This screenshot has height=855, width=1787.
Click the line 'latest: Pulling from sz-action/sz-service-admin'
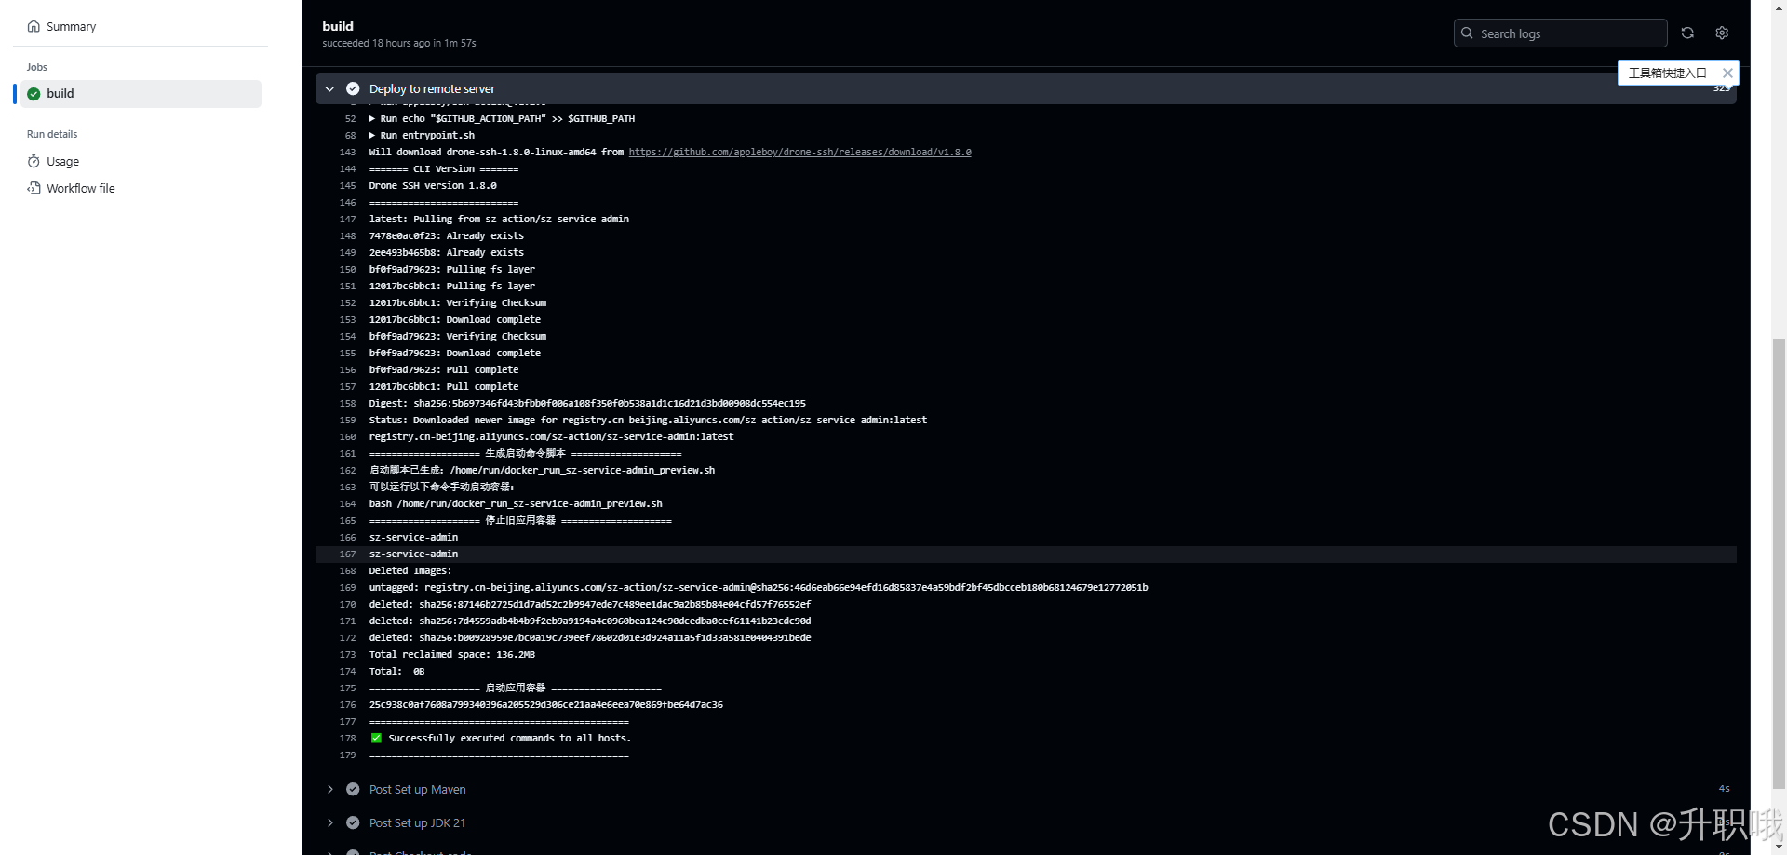(x=499, y=220)
